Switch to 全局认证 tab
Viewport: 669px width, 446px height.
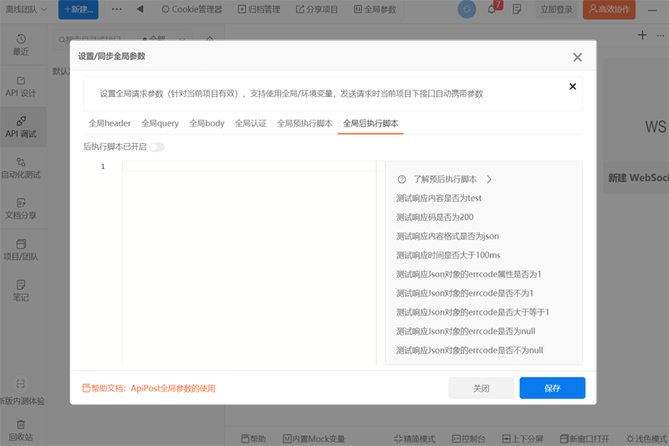click(250, 123)
